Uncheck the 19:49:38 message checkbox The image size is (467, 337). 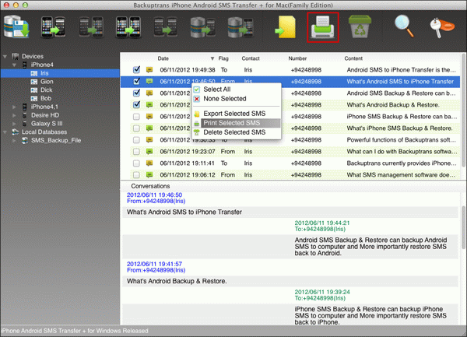point(136,70)
